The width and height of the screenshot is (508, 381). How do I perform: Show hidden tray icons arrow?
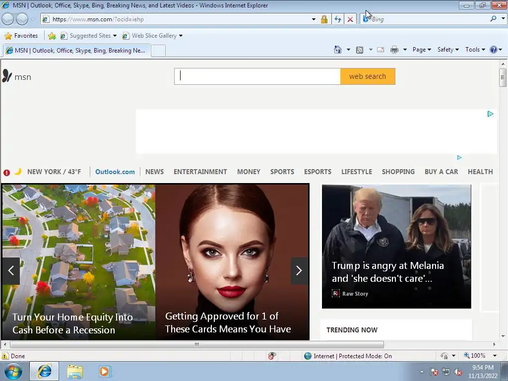click(x=422, y=372)
